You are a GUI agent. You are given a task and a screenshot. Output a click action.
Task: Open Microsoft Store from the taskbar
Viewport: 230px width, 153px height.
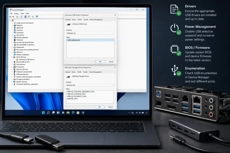coord(78,113)
